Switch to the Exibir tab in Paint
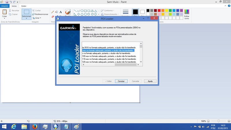Screen dimensions: 231x130 tap(24, 6)
